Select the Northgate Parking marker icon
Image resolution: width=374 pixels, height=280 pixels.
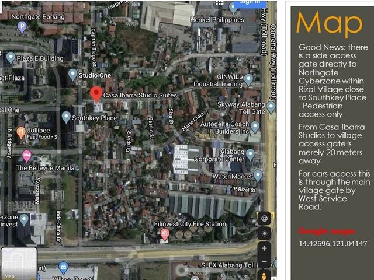pos(22,27)
